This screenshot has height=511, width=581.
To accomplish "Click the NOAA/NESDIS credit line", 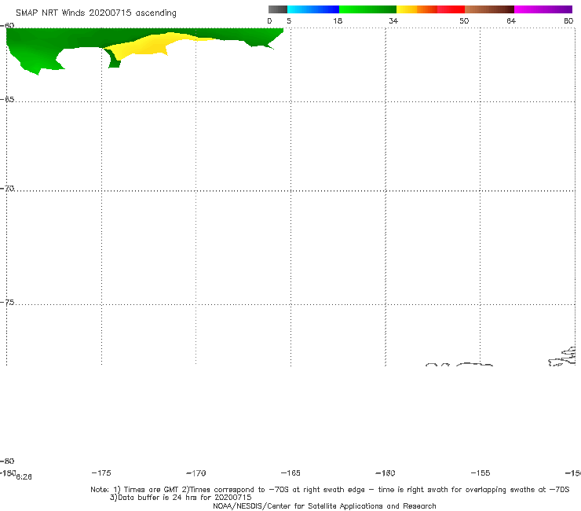I will coord(324,505).
